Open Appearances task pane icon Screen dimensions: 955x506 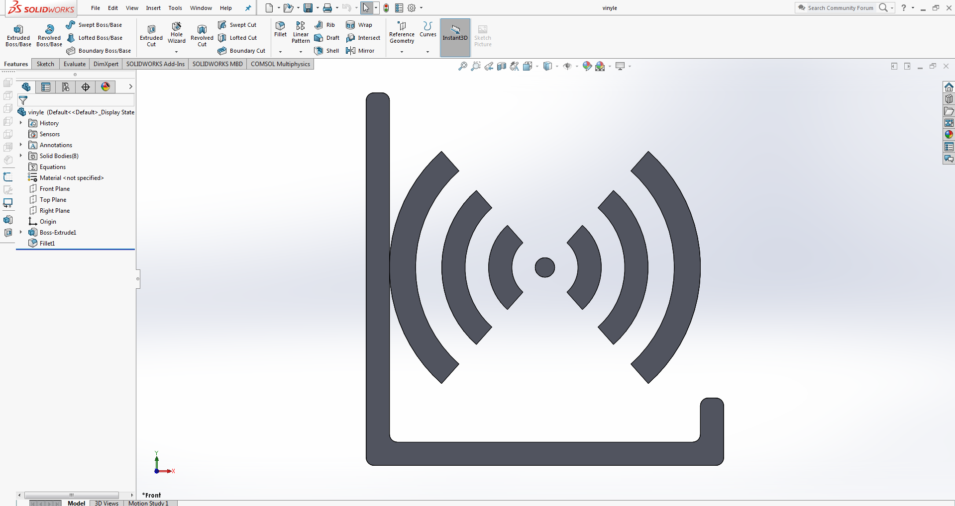(949, 134)
